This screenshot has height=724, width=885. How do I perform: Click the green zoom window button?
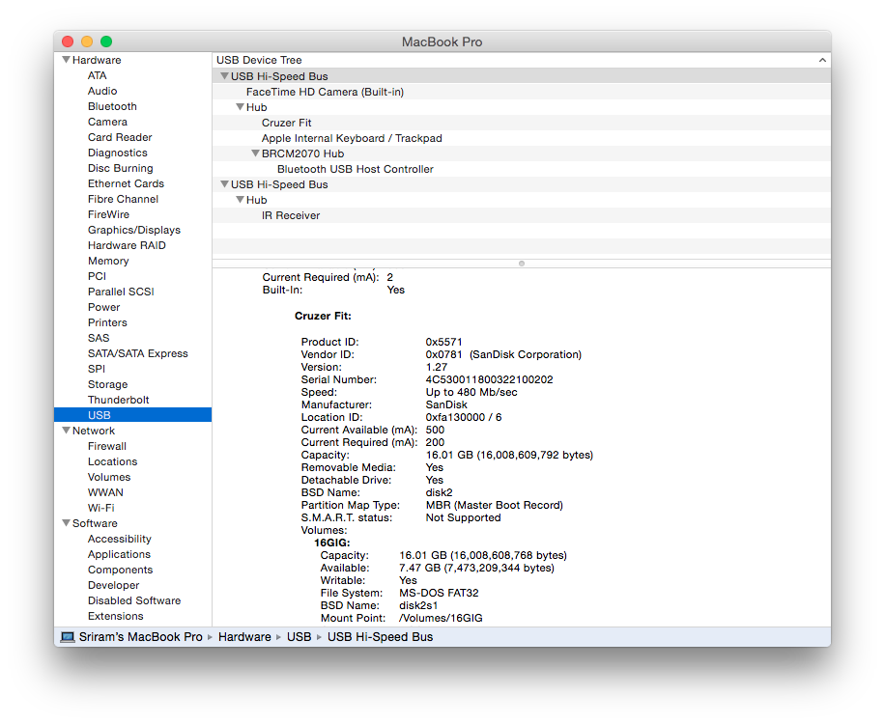click(106, 42)
